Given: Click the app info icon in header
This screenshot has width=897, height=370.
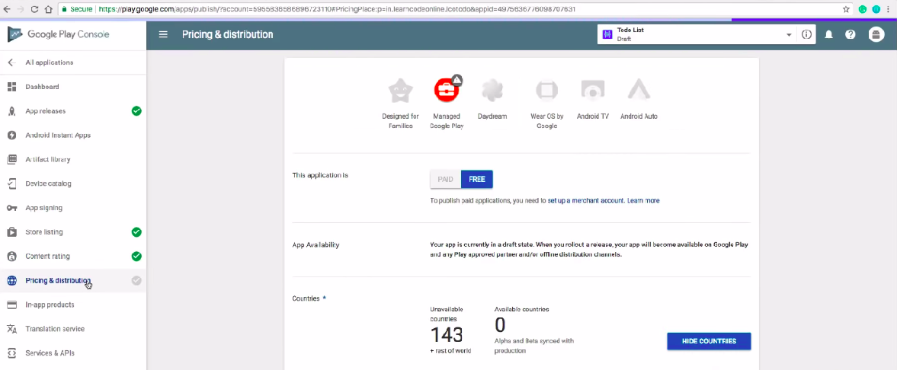Looking at the screenshot, I should coord(806,35).
